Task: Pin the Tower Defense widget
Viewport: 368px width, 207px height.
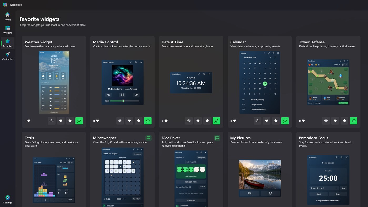Action: click(x=354, y=121)
